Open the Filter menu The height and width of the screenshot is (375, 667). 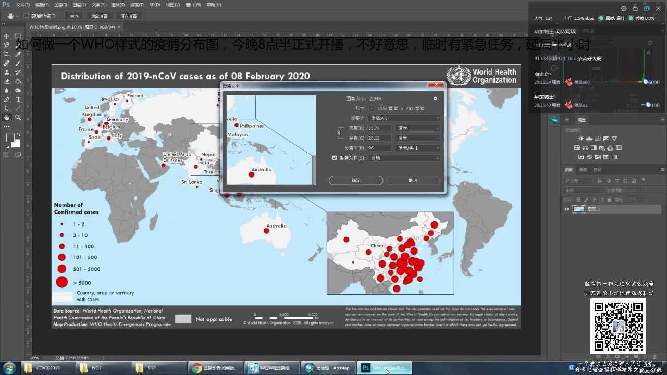pos(137,5)
